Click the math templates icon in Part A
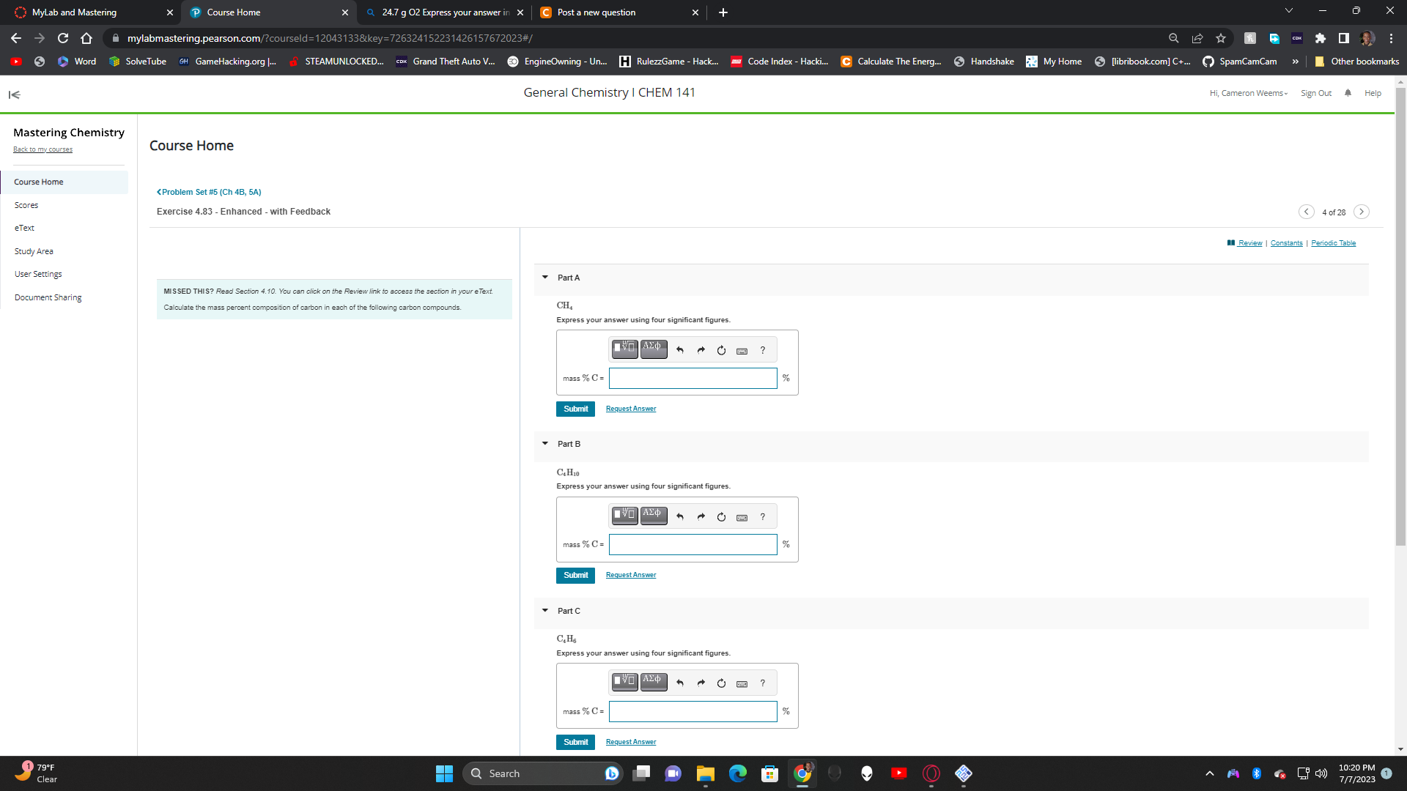1407x791 pixels. coord(624,349)
